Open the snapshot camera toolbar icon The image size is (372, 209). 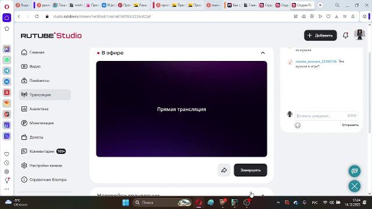(303, 16)
